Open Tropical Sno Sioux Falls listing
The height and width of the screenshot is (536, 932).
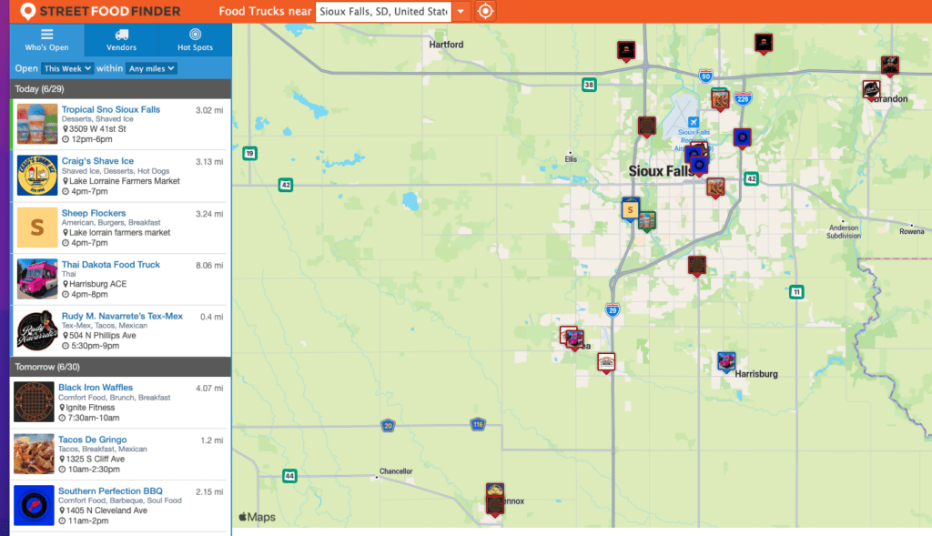pyautogui.click(x=110, y=109)
